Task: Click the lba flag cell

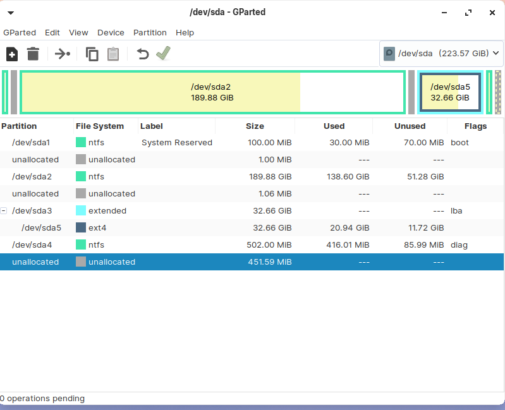Action: click(x=456, y=211)
